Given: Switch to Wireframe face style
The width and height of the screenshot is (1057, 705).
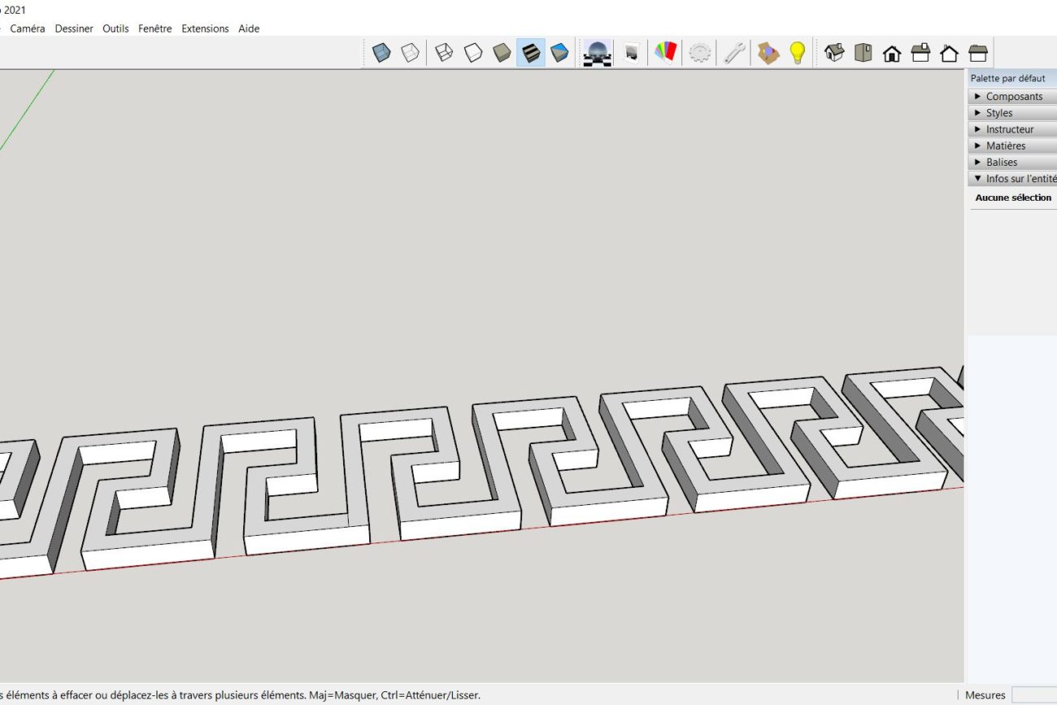Looking at the screenshot, I should (x=444, y=53).
